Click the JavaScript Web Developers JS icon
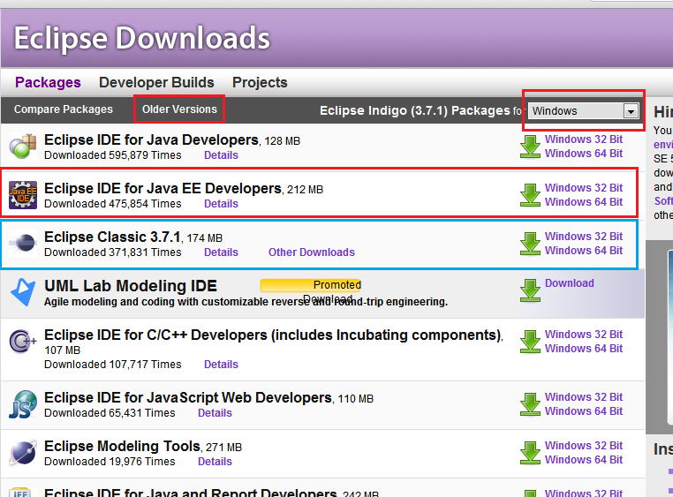The image size is (673, 497). tap(23, 404)
